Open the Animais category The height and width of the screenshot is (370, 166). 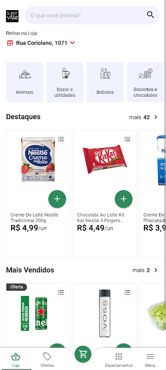24,82
